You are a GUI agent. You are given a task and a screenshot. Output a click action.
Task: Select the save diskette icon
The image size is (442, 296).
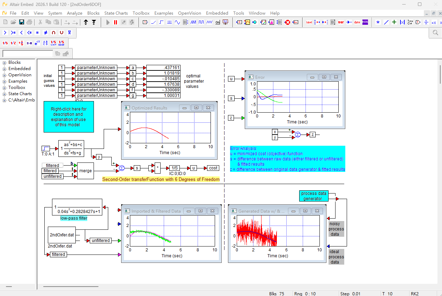[x=21, y=22]
